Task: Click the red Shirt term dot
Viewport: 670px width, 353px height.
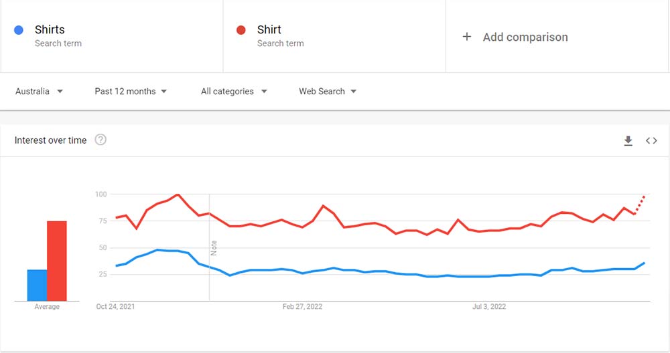Action: click(x=241, y=30)
